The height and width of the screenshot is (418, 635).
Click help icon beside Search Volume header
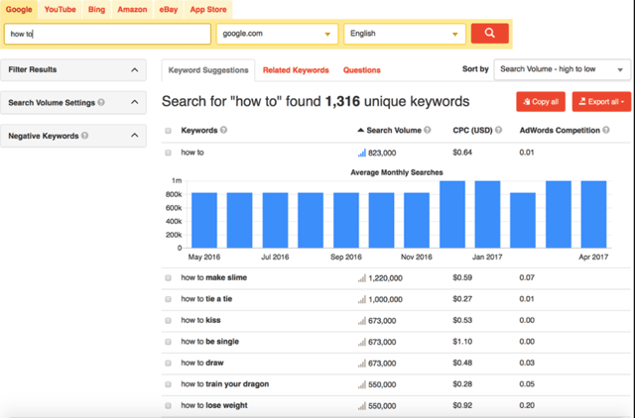(x=430, y=130)
